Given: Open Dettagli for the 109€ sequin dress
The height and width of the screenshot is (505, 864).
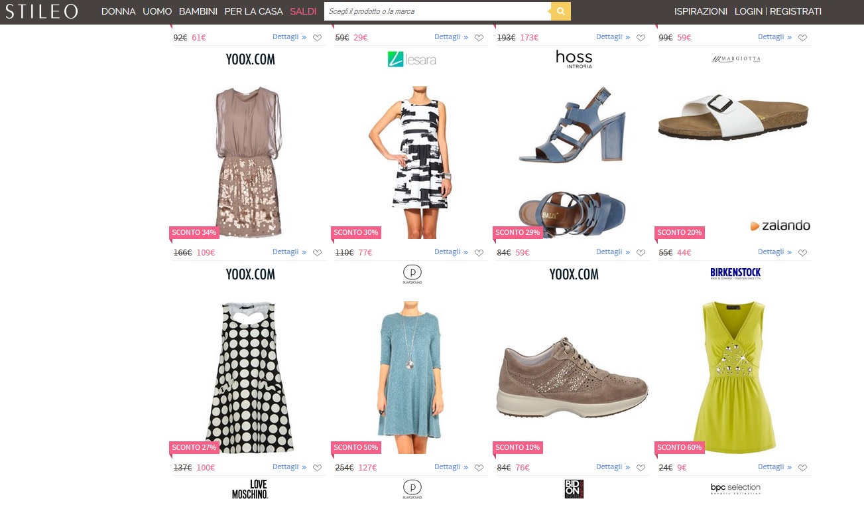Looking at the screenshot, I should (x=289, y=252).
